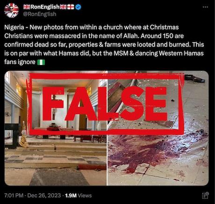Click the sandal in the floor photo
Screen dimensions: 215x204
click(195, 78)
